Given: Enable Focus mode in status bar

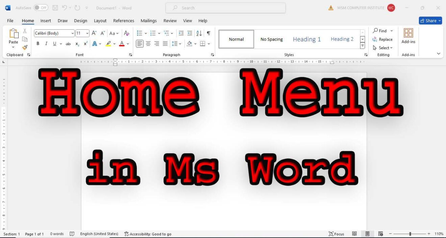Looking at the screenshot, I should (x=337, y=233).
